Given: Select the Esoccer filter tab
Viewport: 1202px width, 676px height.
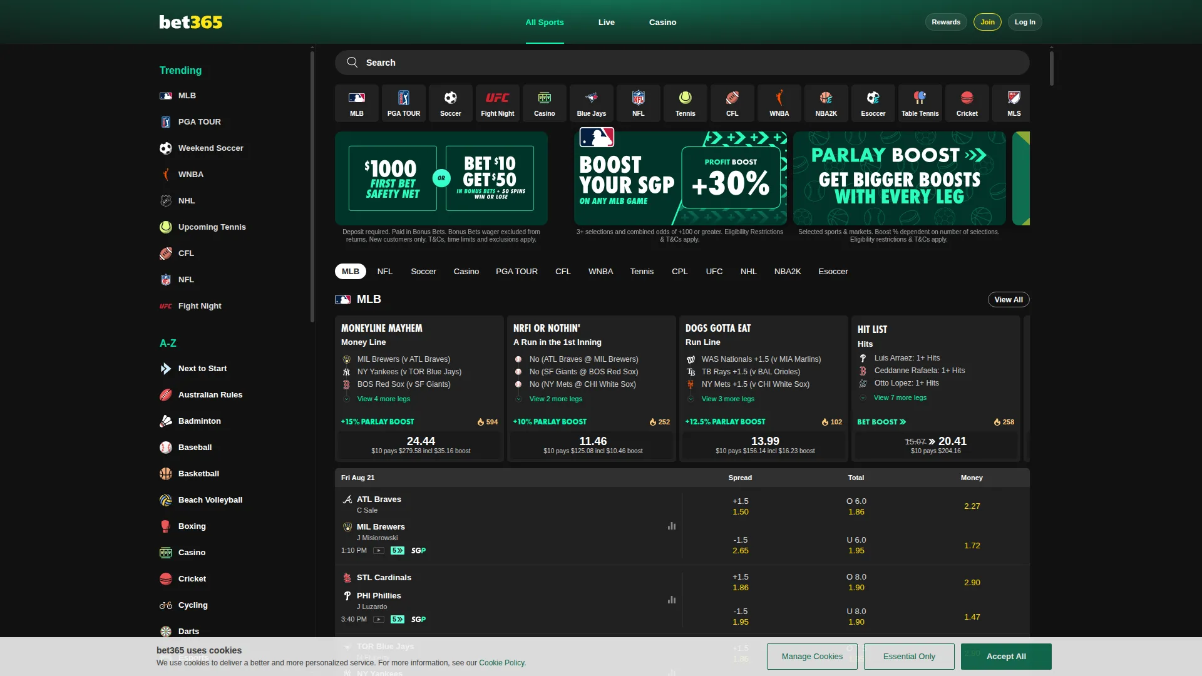Looking at the screenshot, I should click(x=833, y=272).
